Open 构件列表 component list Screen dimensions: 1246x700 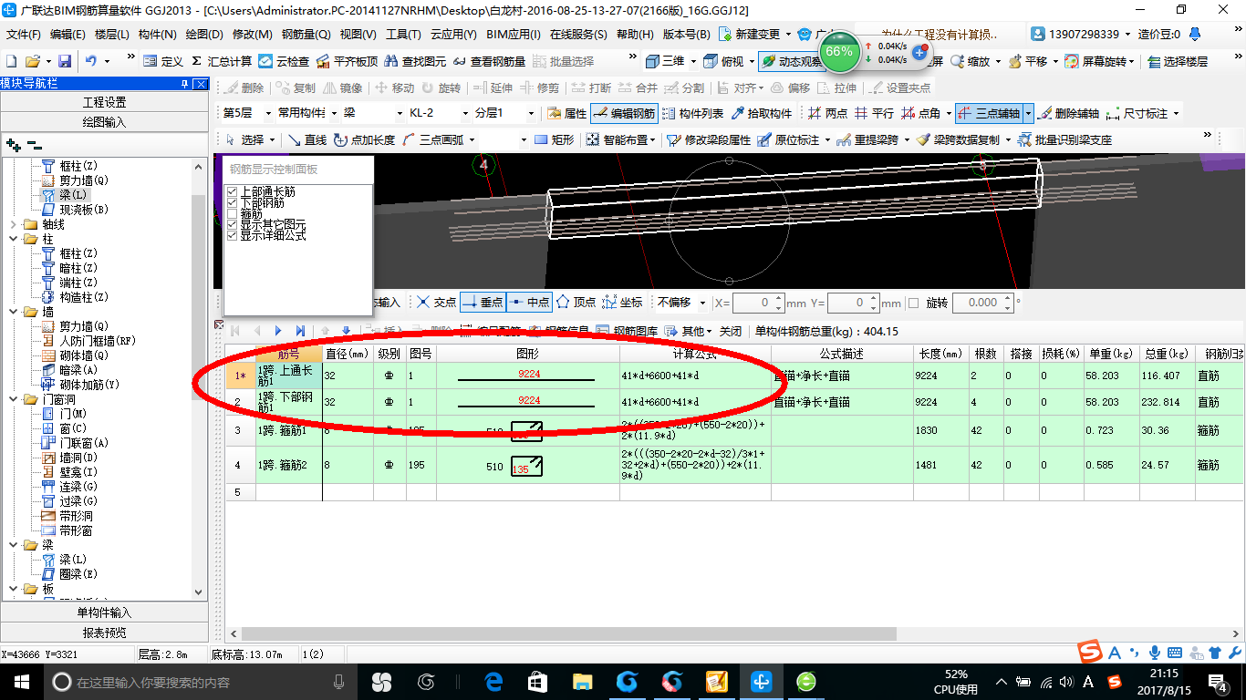(692, 114)
